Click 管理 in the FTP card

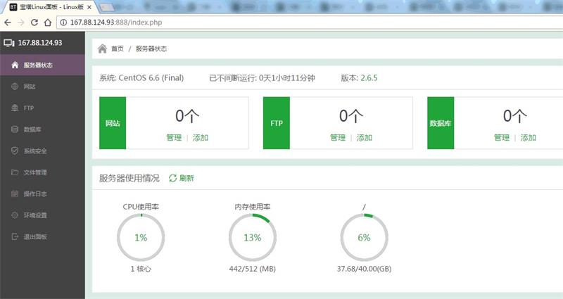[338, 137]
